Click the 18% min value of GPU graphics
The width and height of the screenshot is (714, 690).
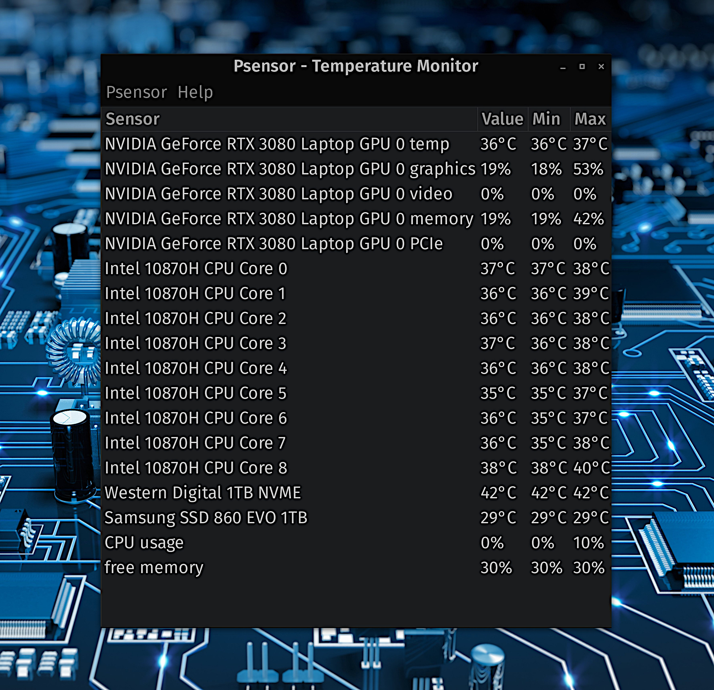(546, 169)
